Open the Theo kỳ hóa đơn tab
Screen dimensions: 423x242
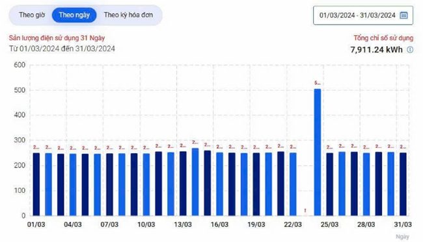coord(128,15)
